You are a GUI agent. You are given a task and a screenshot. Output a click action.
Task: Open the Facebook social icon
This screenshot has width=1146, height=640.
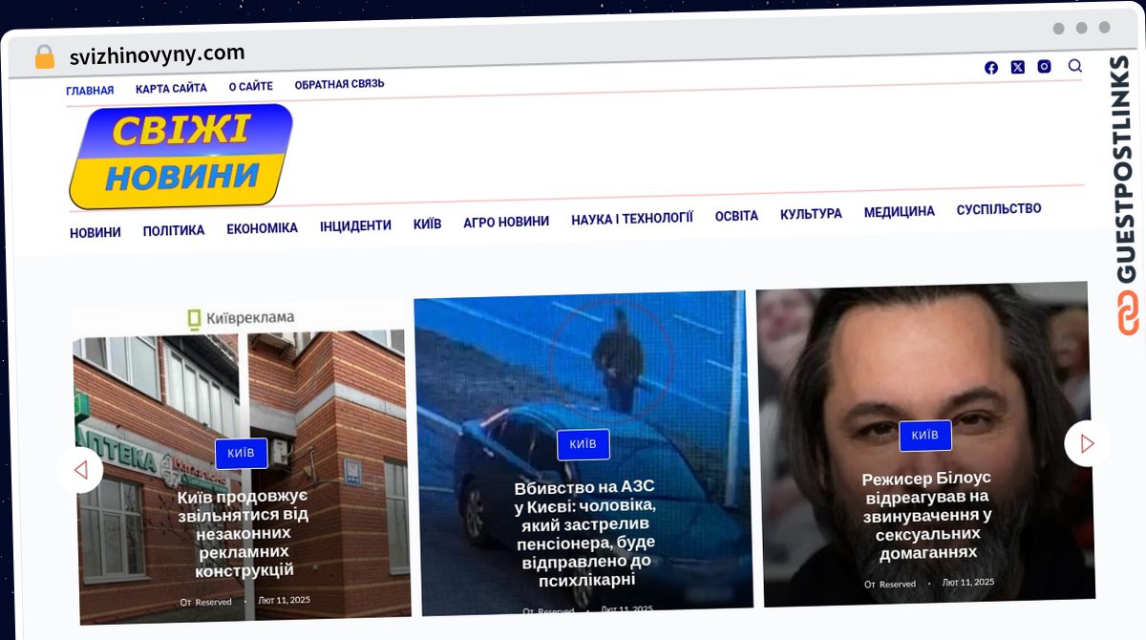click(990, 68)
